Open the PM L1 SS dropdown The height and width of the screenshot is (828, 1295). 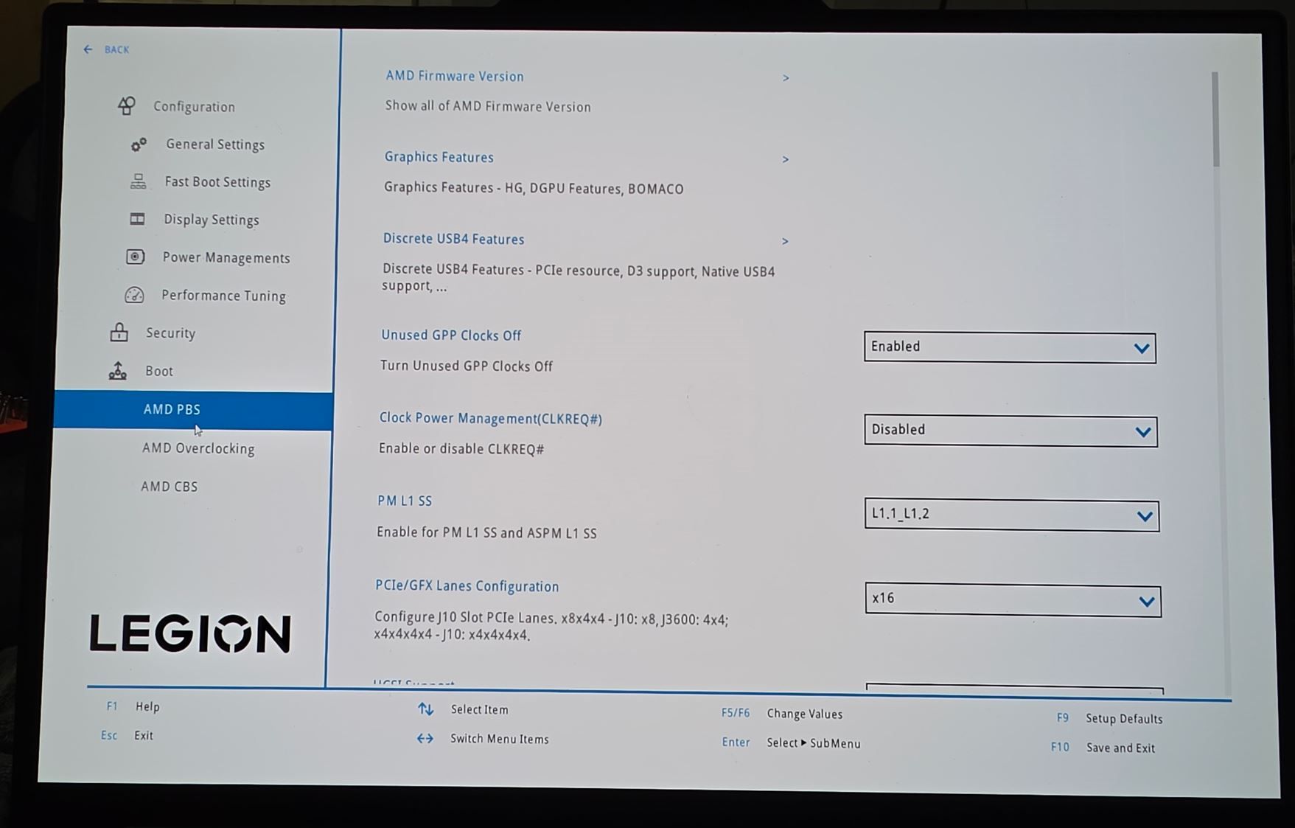[x=1011, y=515]
